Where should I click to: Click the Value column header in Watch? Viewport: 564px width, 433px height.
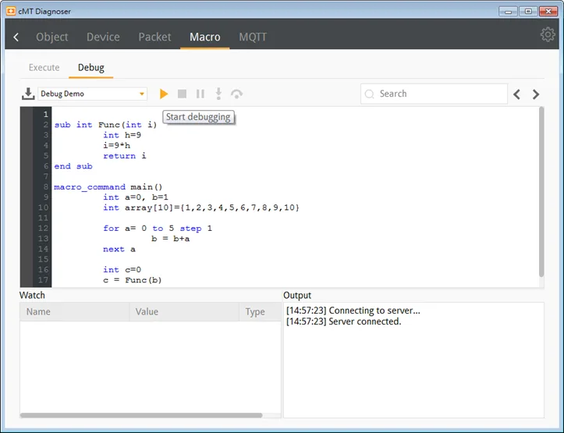(184, 312)
